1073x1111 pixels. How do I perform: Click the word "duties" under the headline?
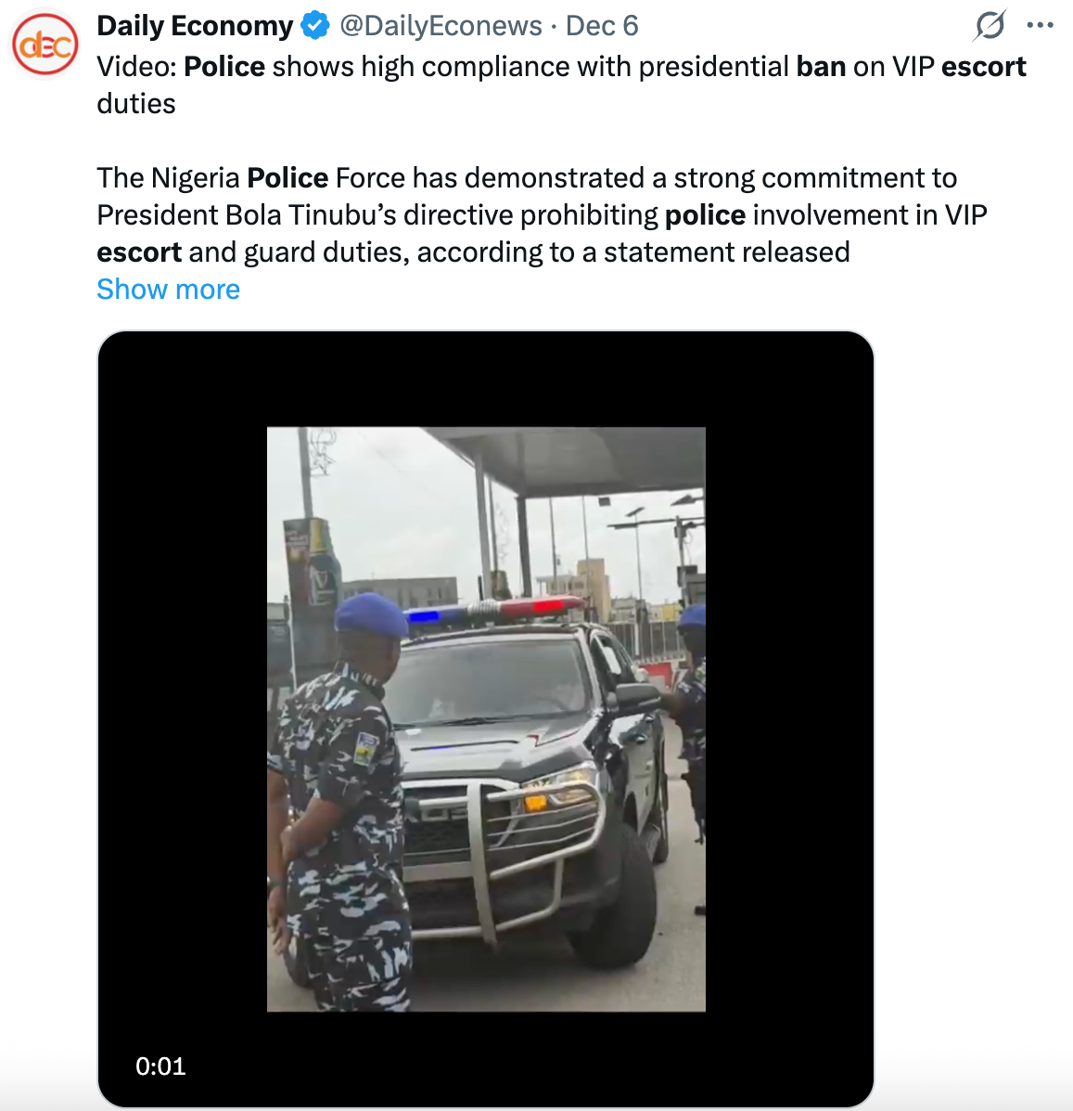136,104
